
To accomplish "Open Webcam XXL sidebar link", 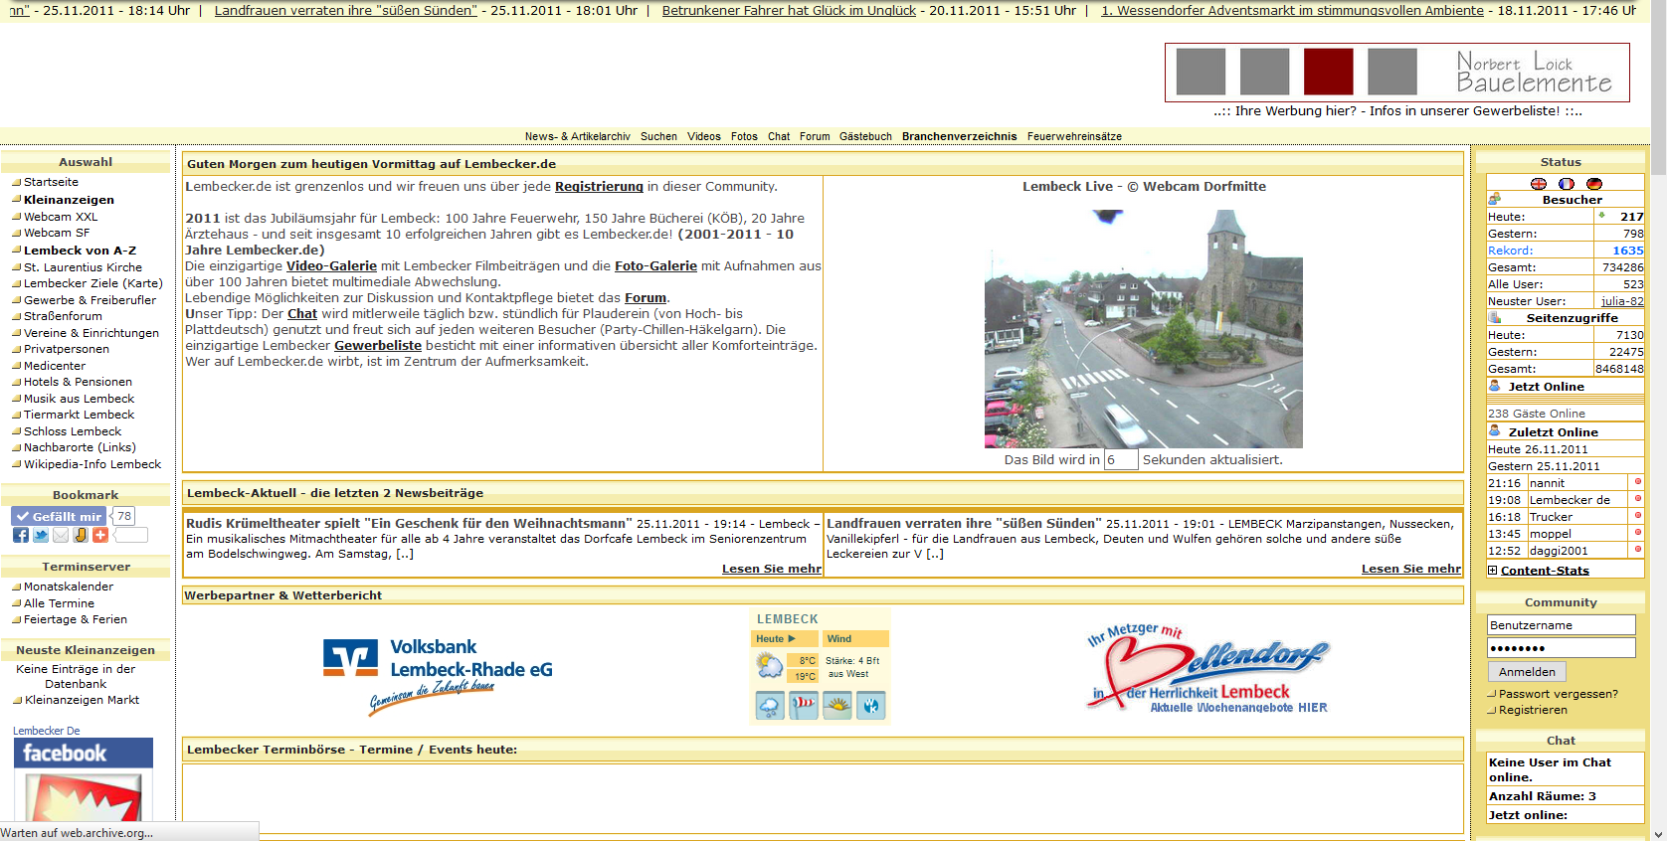I will [61, 217].
